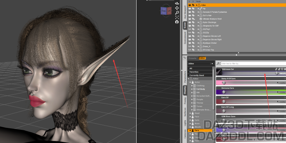This screenshot has width=286, height=143.
Task: Expand the Nylon Stockings node
Action: tap(198, 22)
